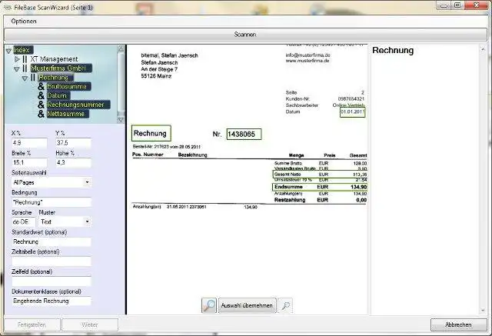
Task: Close the FileBase ScanWizard window
Action: coord(477,5)
